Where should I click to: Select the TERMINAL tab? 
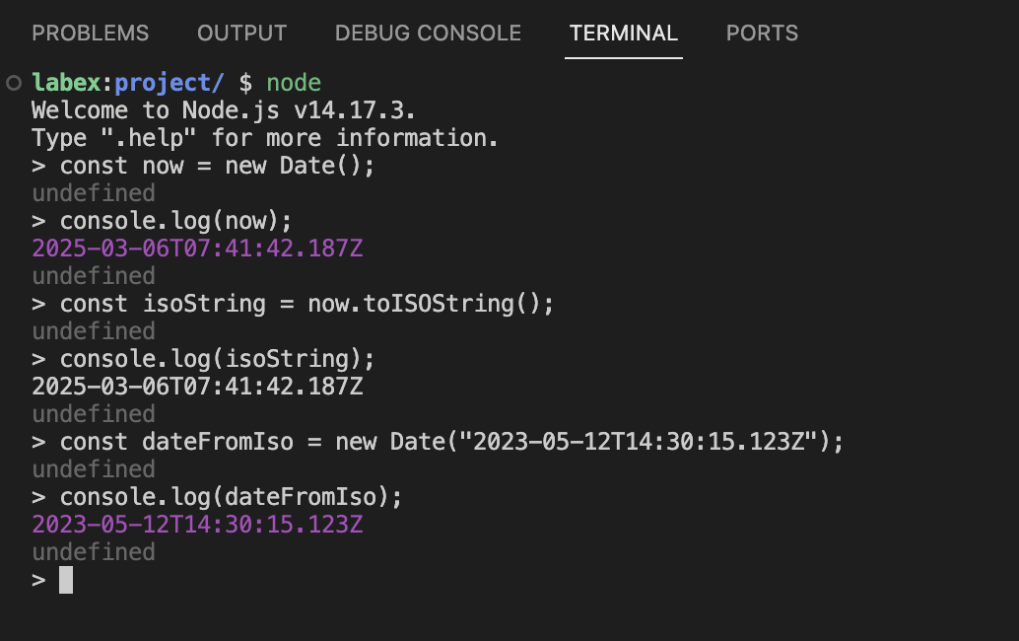coord(623,34)
